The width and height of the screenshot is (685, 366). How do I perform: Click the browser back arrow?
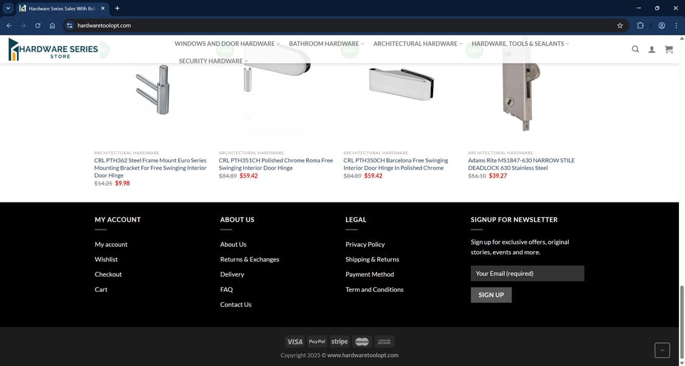9,26
